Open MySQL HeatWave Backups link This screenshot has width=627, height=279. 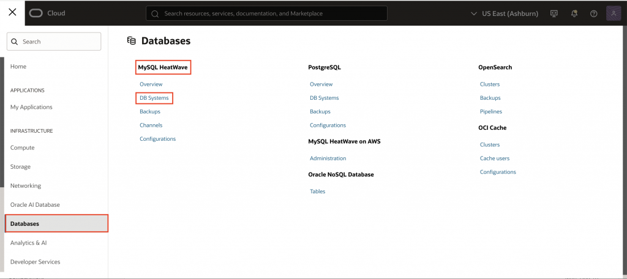pos(150,111)
